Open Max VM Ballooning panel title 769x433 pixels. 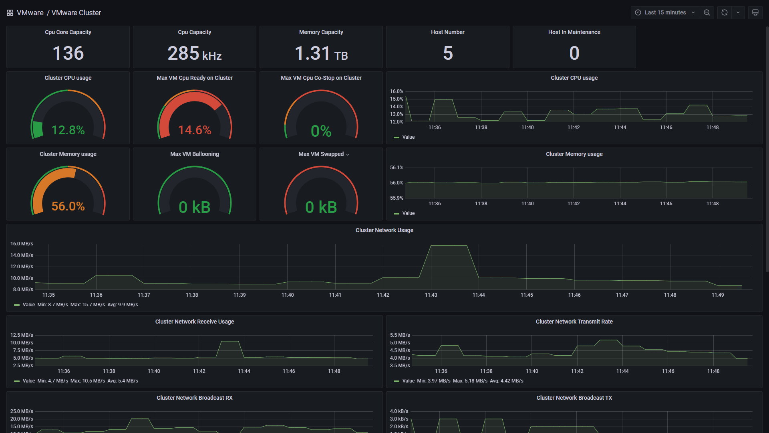(x=195, y=154)
